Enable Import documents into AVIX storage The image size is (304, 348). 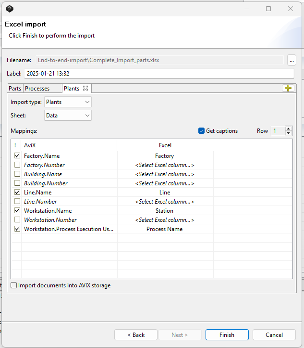[x=14, y=285]
